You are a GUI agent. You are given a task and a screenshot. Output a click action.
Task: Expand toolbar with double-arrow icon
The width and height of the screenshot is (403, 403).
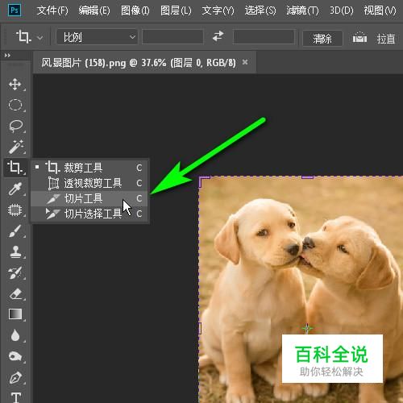(x=7, y=56)
